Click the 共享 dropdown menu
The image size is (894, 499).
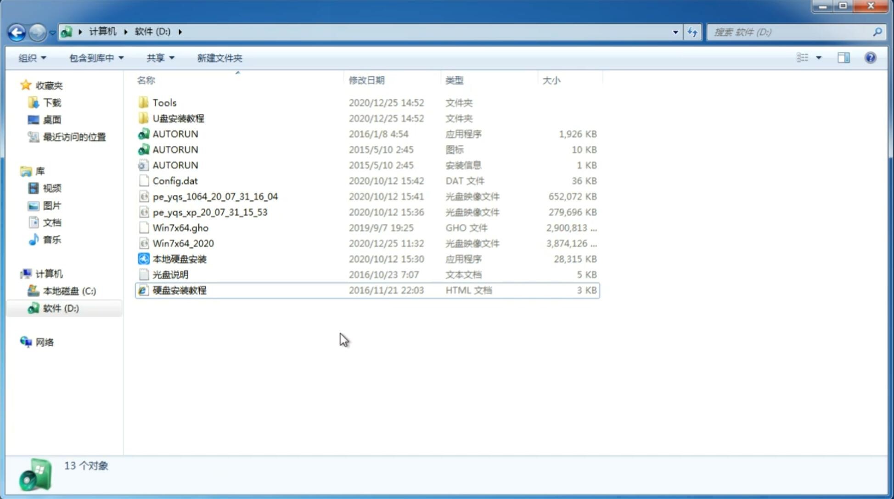[157, 58]
